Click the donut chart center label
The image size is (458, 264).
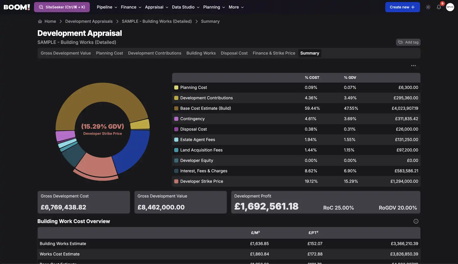click(x=103, y=129)
